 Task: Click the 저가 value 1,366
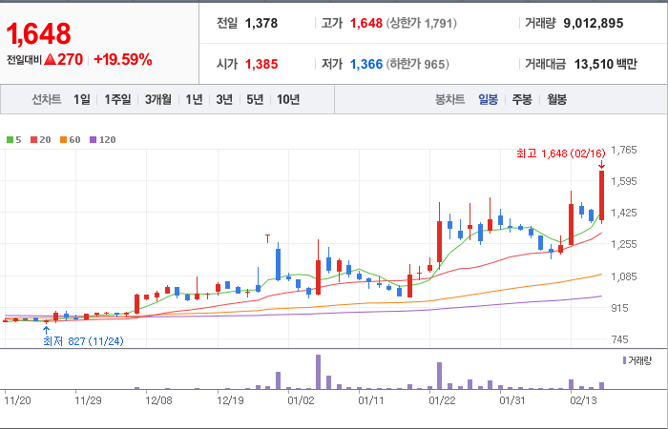coord(365,64)
